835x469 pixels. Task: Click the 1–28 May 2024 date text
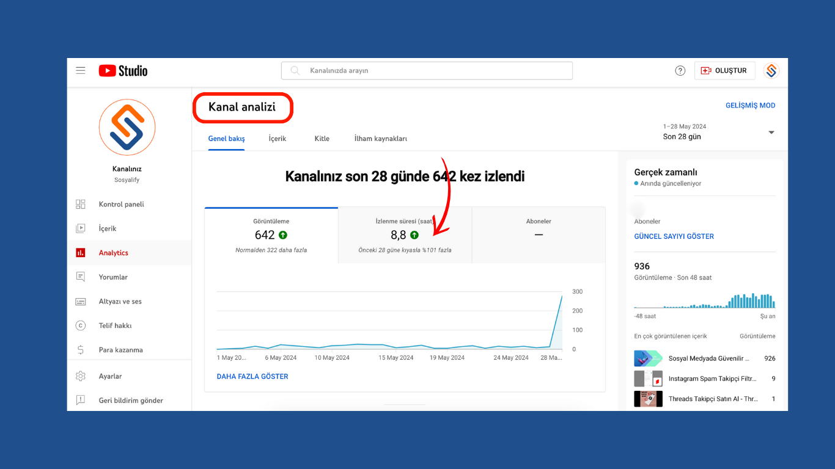coord(685,126)
